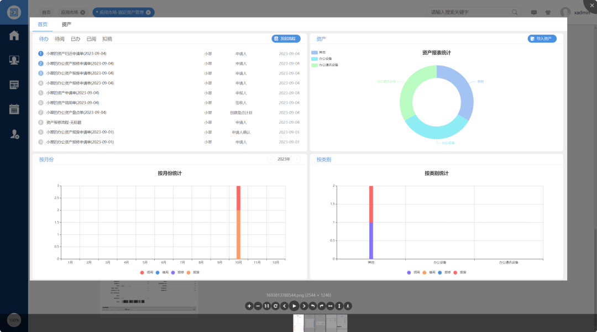Viewport: 597px width, 332px height.
Task: Select the 已办 tab in task list
Action: click(x=75, y=39)
